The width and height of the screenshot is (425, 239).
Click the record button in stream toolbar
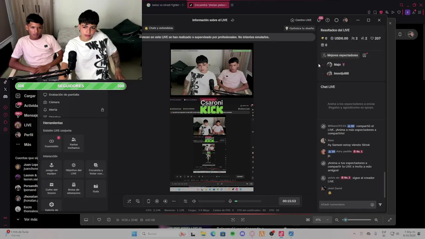tap(157, 201)
